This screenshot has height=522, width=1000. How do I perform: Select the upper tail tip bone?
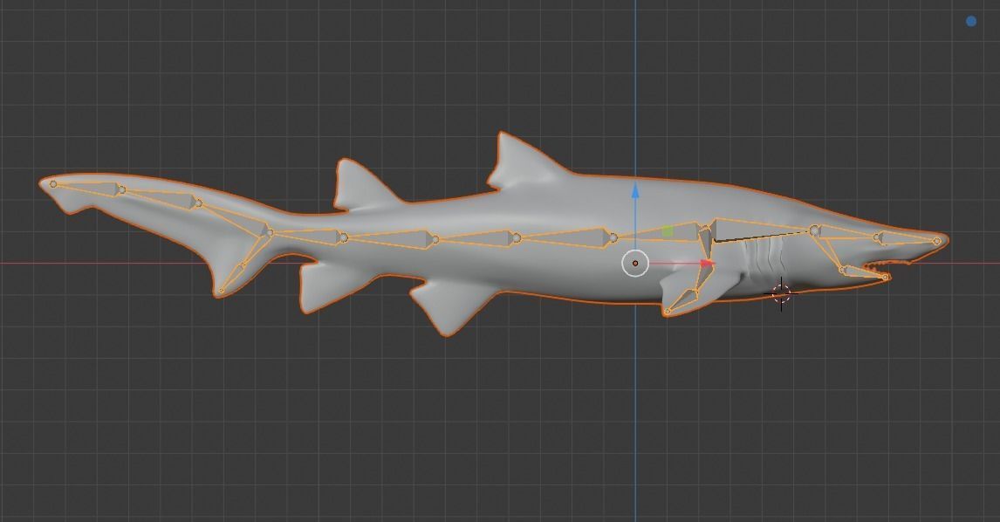(87, 186)
